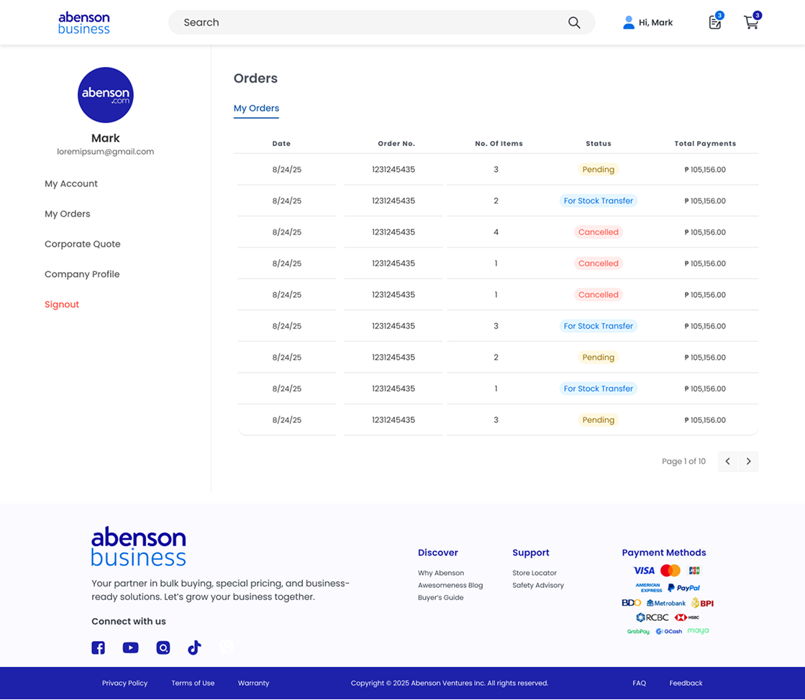Open the Instagram social icon
This screenshot has width=805, height=700.
[163, 647]
